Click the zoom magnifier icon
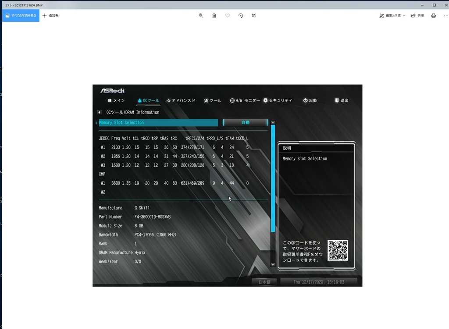This screenshot has height=329, width=449. click(201, 16)
